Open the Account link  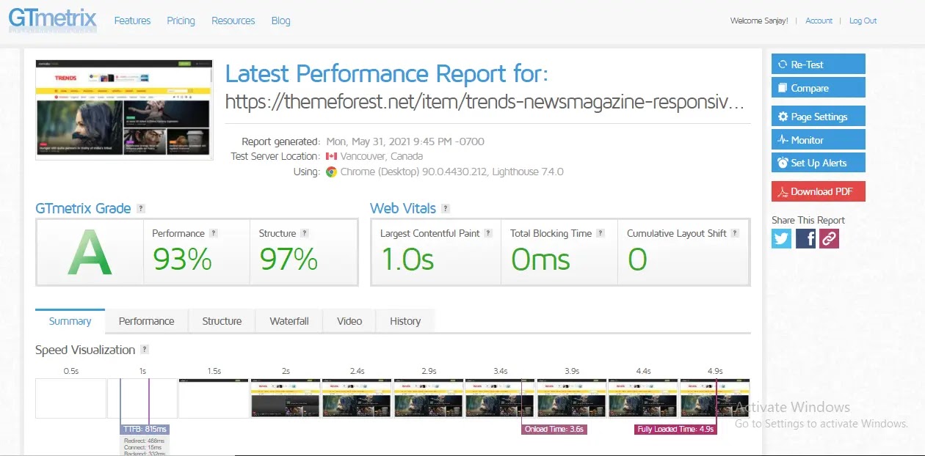pyautogui.click(x=819, y=21)
